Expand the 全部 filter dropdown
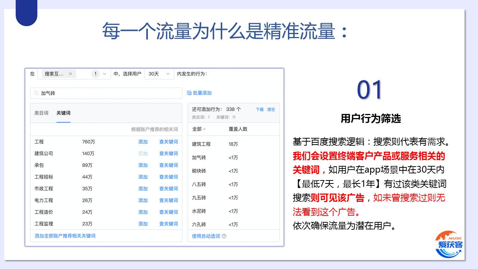 [x=199, y=129]
